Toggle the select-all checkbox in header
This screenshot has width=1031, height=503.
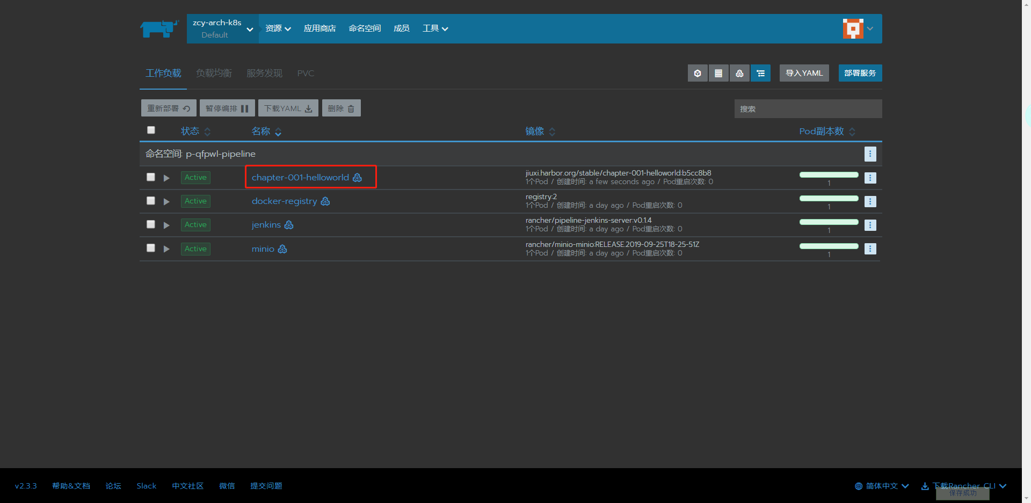click(151, 130)
